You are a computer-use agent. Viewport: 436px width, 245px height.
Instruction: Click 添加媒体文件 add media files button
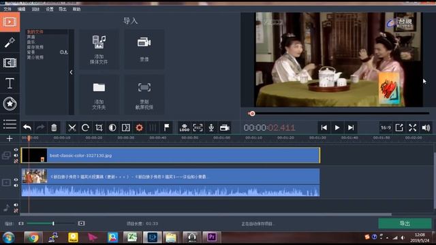coord(99,50)
